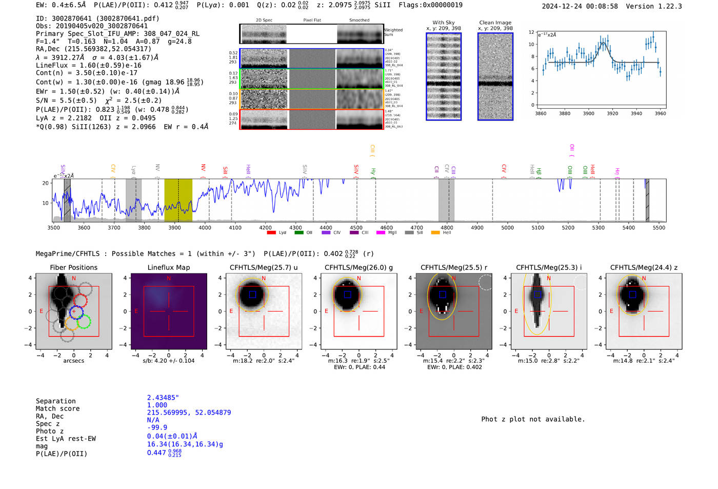The height and width of the screenshot is (489, 718).
Task: Click the HeII orange legend swatch
Action: click(x=435, y=232)
